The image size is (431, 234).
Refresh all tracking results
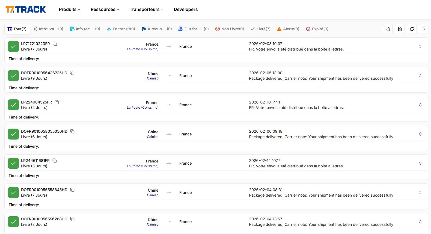point(412,29)
